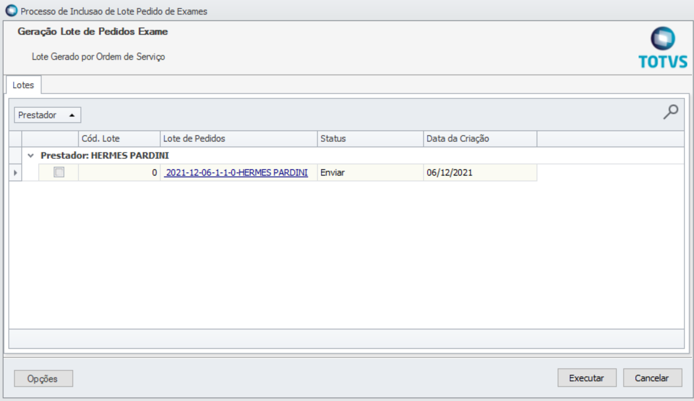The height and width of the screenshot is (401, 694).
Task: Open the Opções button
Action: point(43,379)
